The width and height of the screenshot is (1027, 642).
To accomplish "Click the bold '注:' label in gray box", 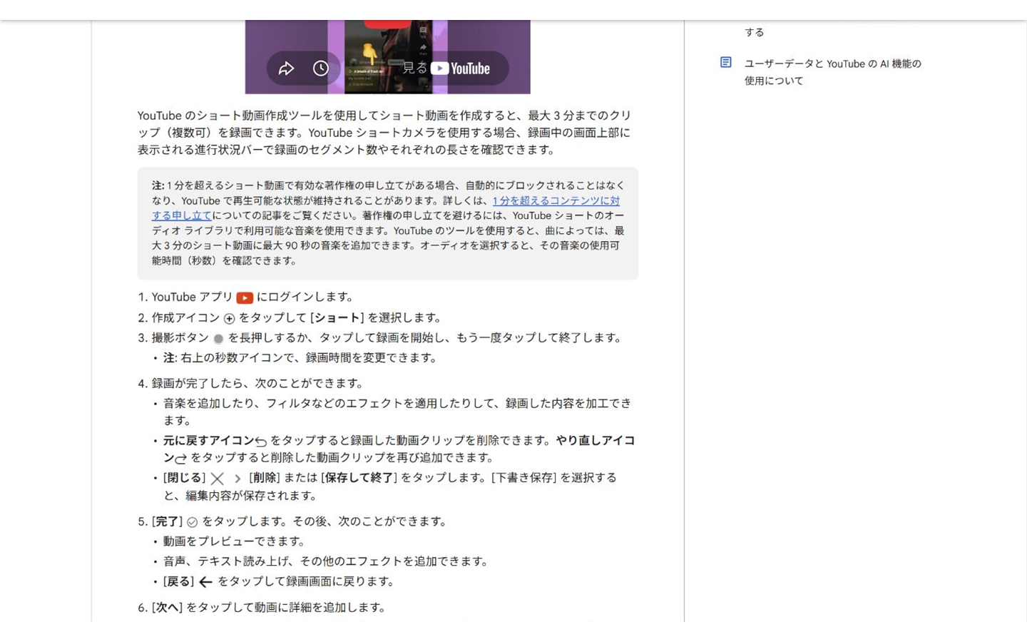I will (158, 185).
